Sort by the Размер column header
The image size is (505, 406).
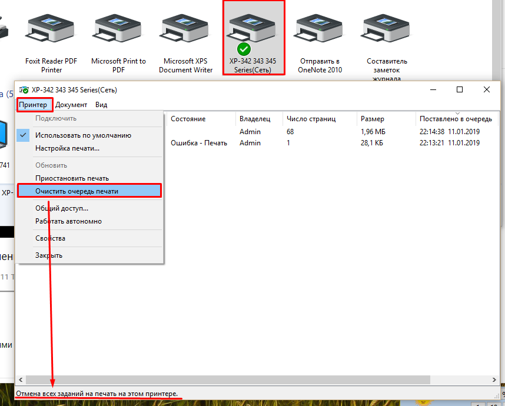click(386, 119)
